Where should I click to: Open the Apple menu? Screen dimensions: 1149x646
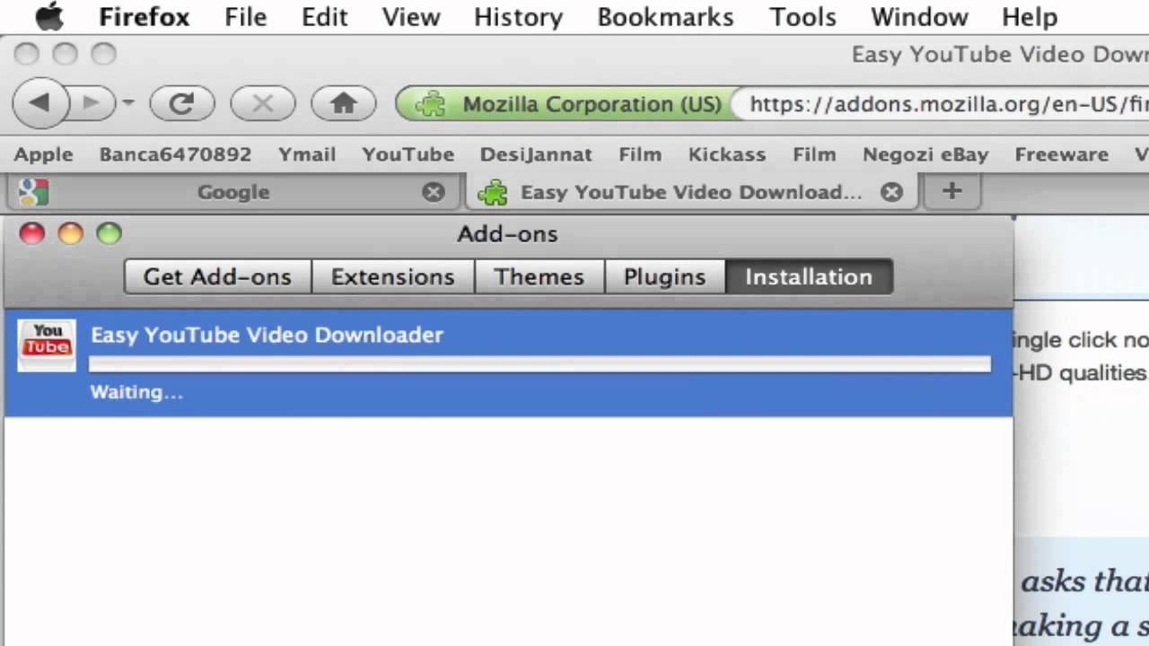pyautogui.click(x=49, y=16)
